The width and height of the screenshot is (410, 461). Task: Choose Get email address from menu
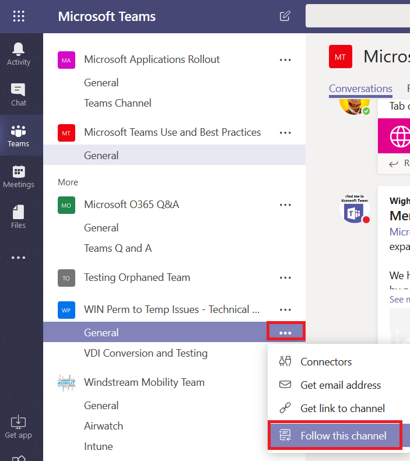pyautogui.click(x=340, y=385)
